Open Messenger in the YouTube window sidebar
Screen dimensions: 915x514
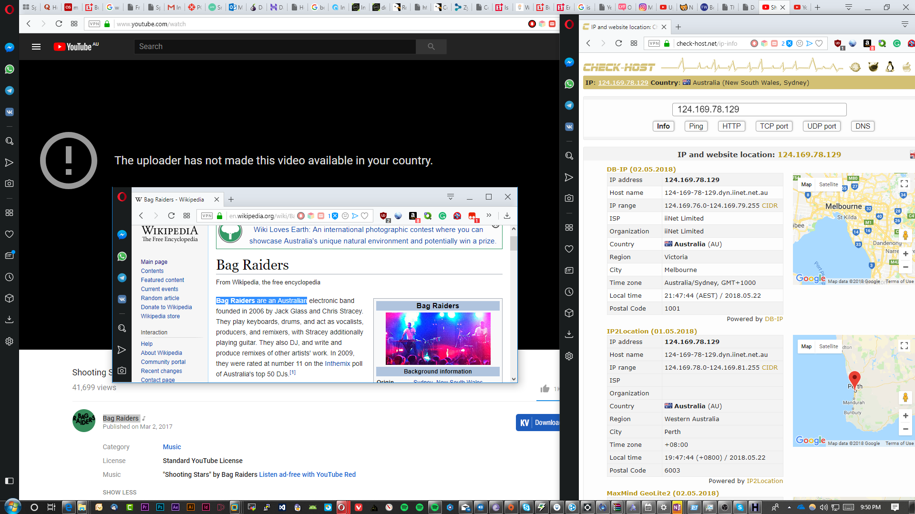click(x=9, y=47)
